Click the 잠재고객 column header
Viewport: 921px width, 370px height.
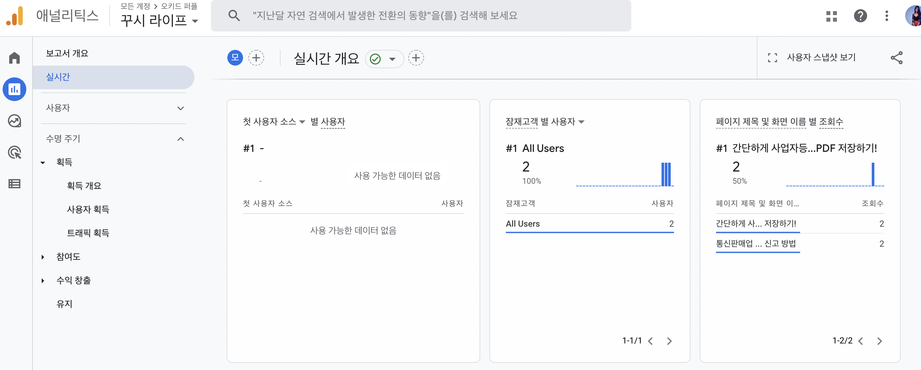coord(520,204)
